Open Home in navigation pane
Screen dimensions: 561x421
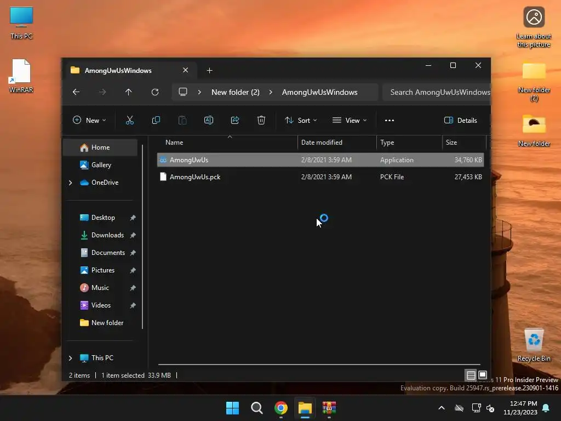[100, 147]
